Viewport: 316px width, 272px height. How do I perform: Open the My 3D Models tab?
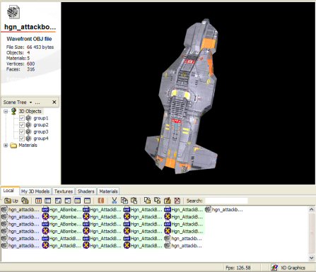tap(35, 191)
